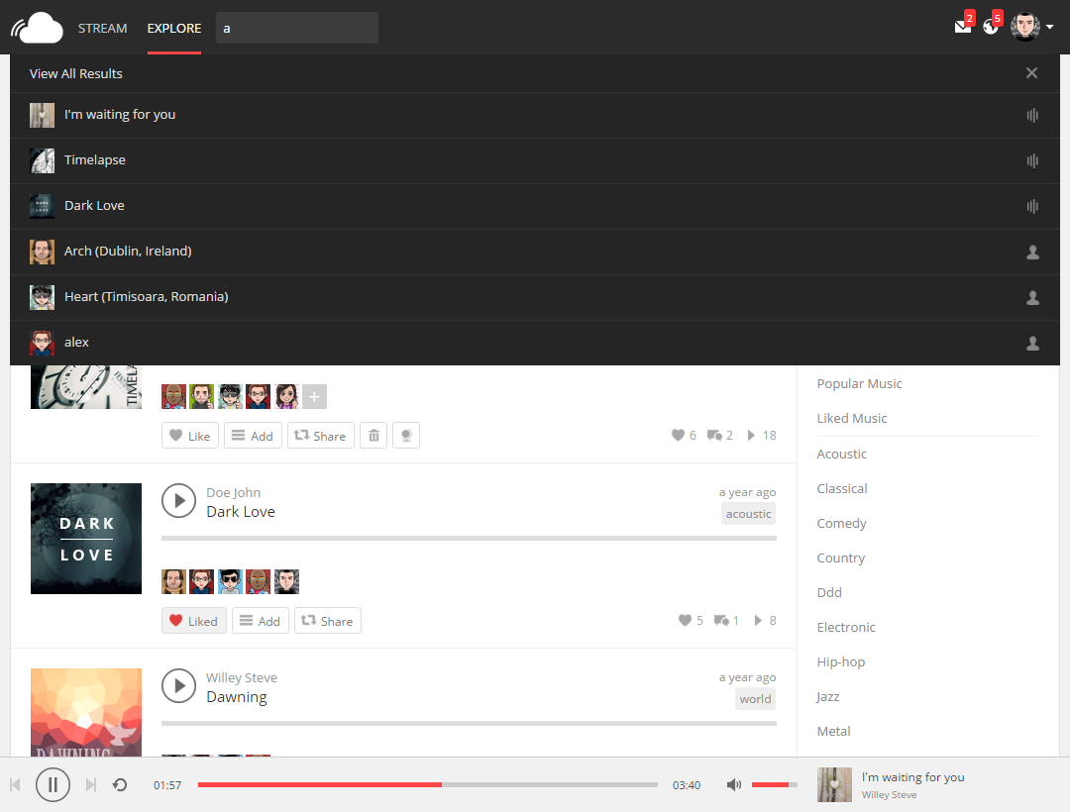Select the Country genre
The width and height of the screenshot is (1070, 812).
(x=841, y=558)
